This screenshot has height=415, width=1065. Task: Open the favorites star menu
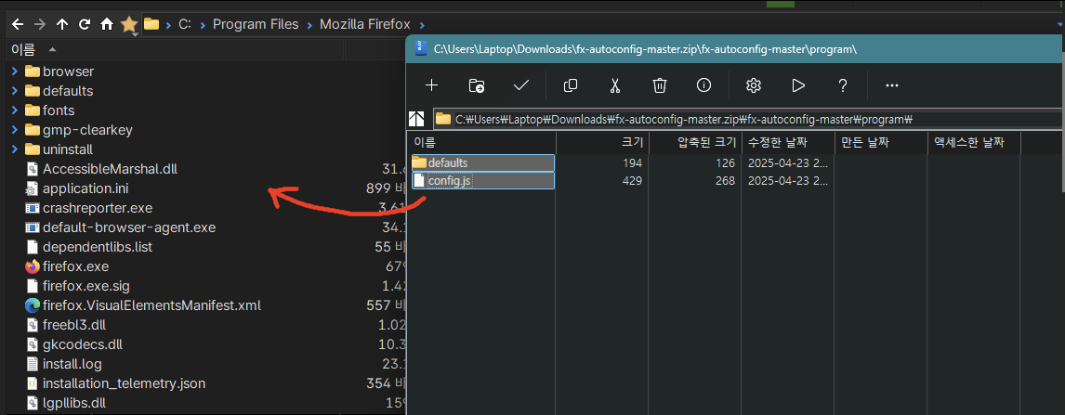pos(129,25)
